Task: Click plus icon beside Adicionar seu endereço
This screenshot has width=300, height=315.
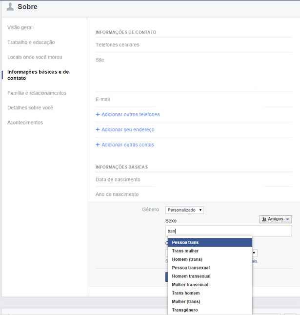Action: click(98, 129)
